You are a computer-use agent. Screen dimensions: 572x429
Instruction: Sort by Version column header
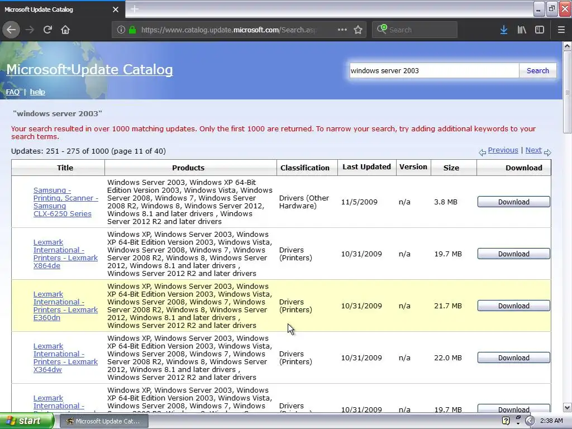tap(413, 166)
